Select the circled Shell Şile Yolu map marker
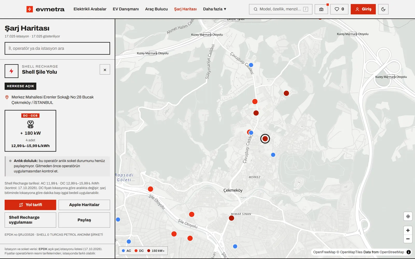The height and width of the screenshot is (259, 415). click(265, 139)
